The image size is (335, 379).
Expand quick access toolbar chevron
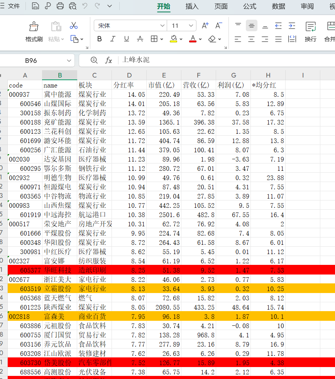[x=110, y=6]
